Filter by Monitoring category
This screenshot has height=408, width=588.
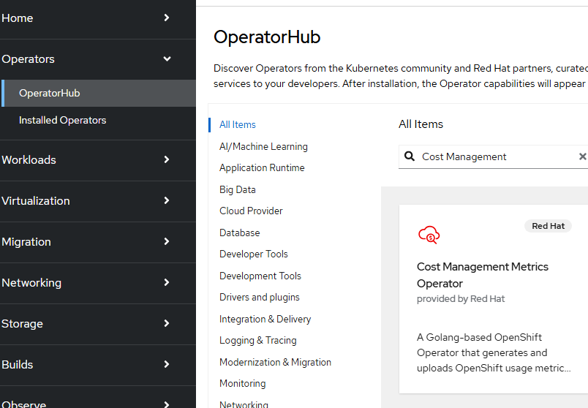243,383
